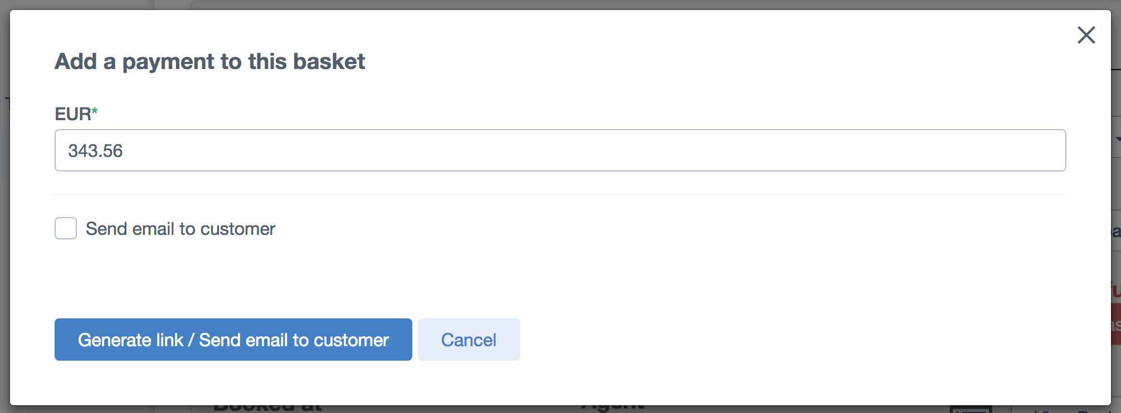Image resolution: width=1121 pixels, height=413 pixels.
Task: Focus the EUR amount input field
Action: [x=560, y=150]
